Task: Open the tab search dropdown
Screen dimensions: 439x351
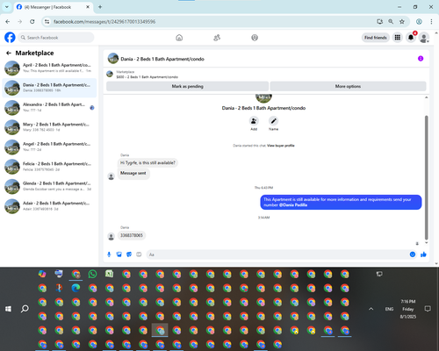Action: (x=7, y=7)
